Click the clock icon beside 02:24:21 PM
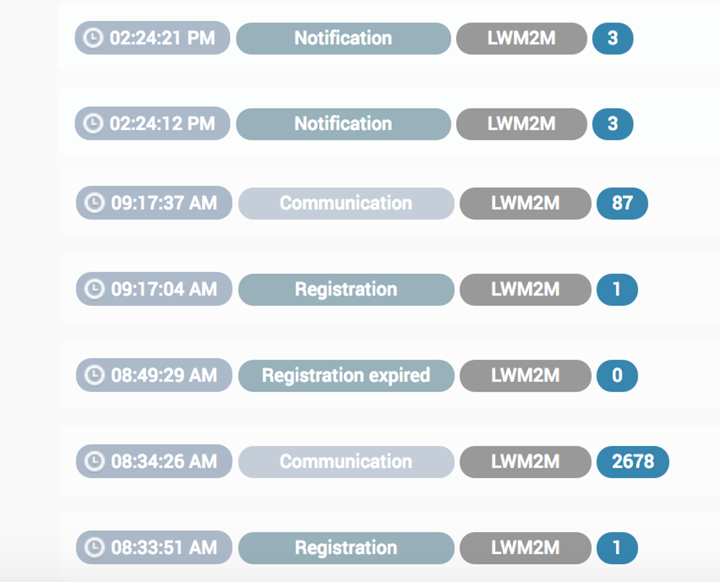This screenshot has height=582, width=720. coord(93,38)
